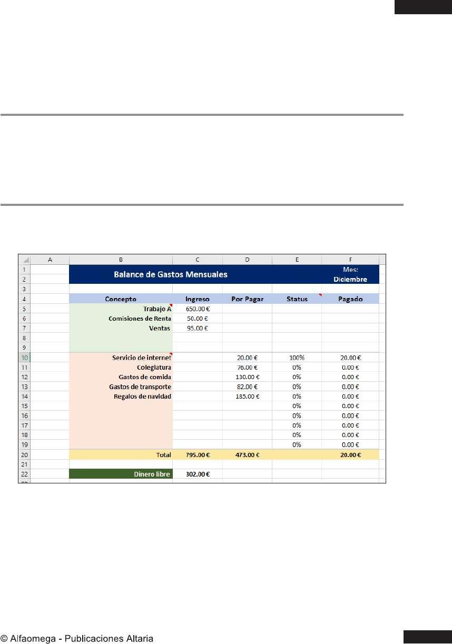The image size is (452, 644).
Task: Click the 'Status' header cell
Action: tap(297, 299)
